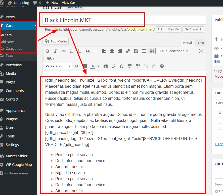
Task: Toggle the toolbar kitchen sink icon
Action: point(152,51)
